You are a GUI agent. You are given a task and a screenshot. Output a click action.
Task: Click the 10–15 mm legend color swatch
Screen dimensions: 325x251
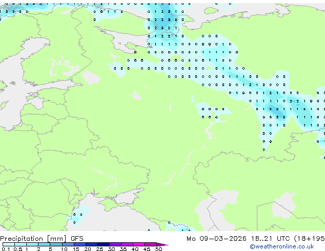[68, 244]
